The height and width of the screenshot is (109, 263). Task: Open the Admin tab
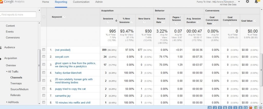99,2
